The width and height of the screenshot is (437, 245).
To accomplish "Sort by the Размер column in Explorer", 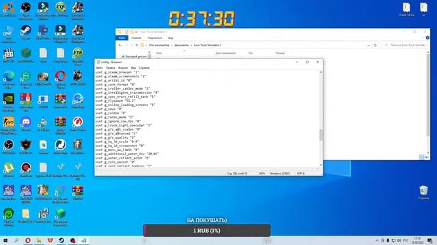I will (280, 53).
